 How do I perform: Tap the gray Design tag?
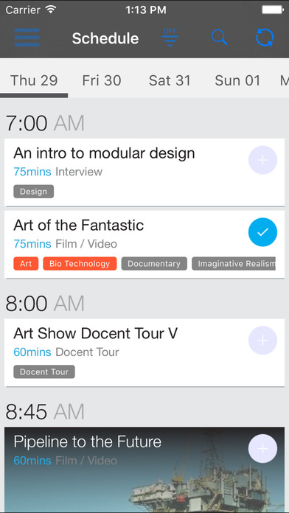(33, 192)
